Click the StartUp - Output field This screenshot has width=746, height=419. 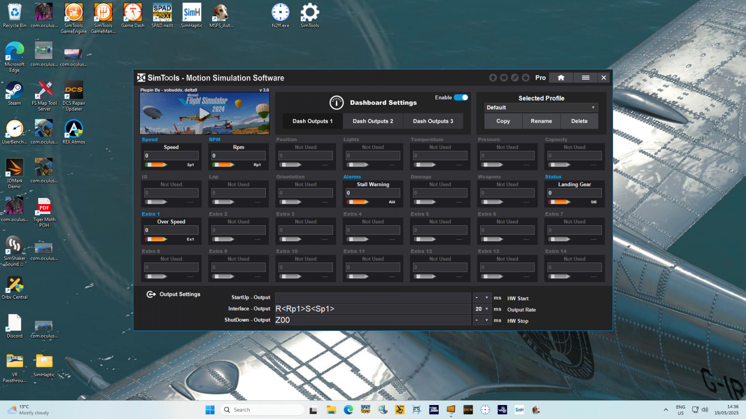373,297
